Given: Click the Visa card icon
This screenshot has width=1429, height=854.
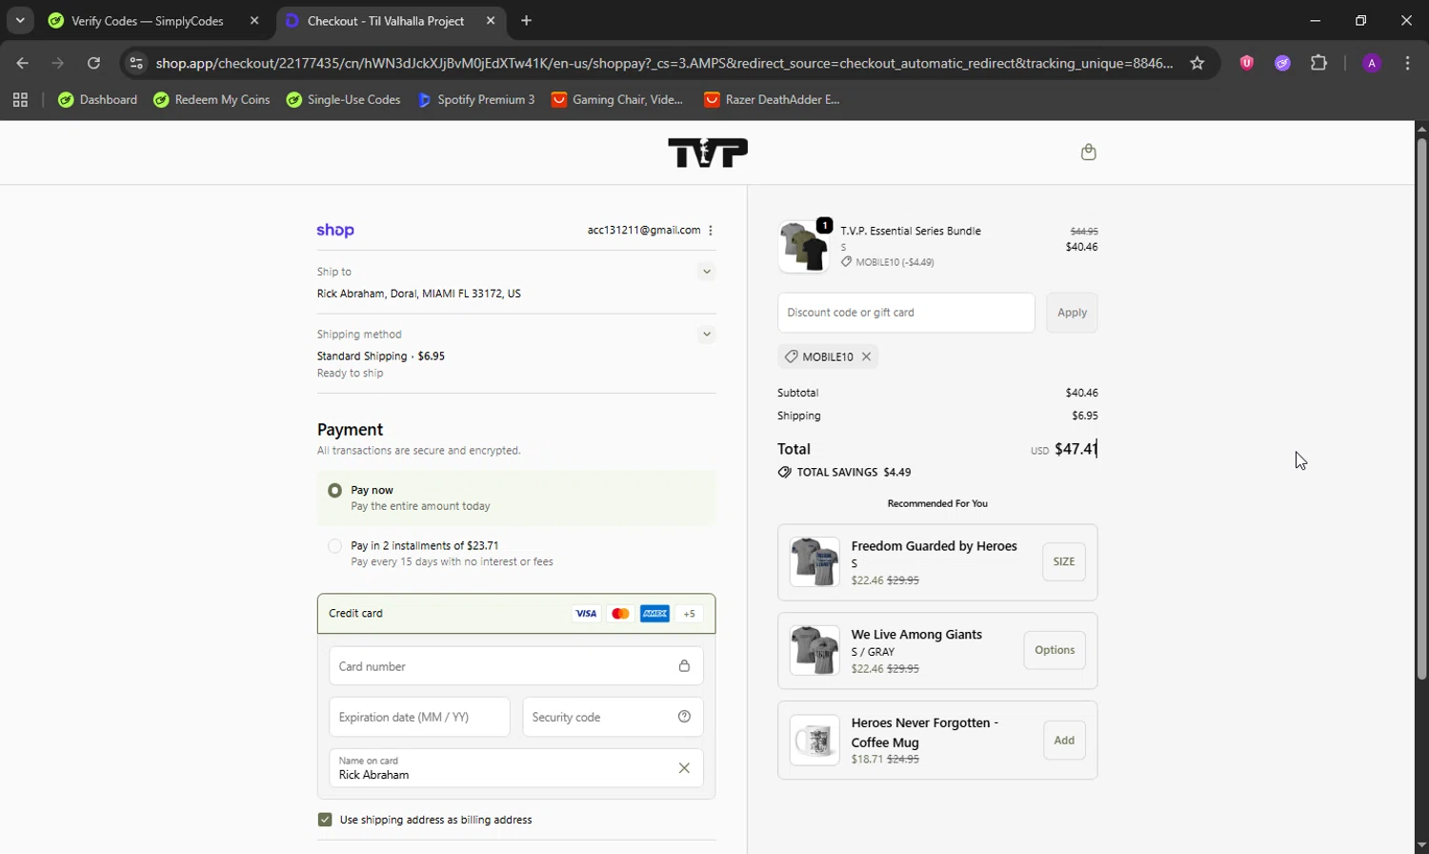Looking at the screenshot, I should tap(586, 614).
